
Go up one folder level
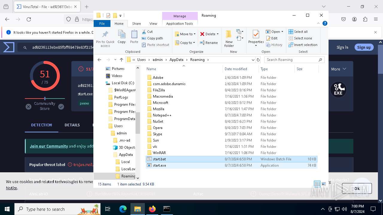point(121,60)
